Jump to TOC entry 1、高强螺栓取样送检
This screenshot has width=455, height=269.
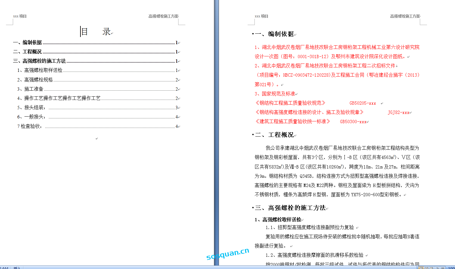pos(40,70)
